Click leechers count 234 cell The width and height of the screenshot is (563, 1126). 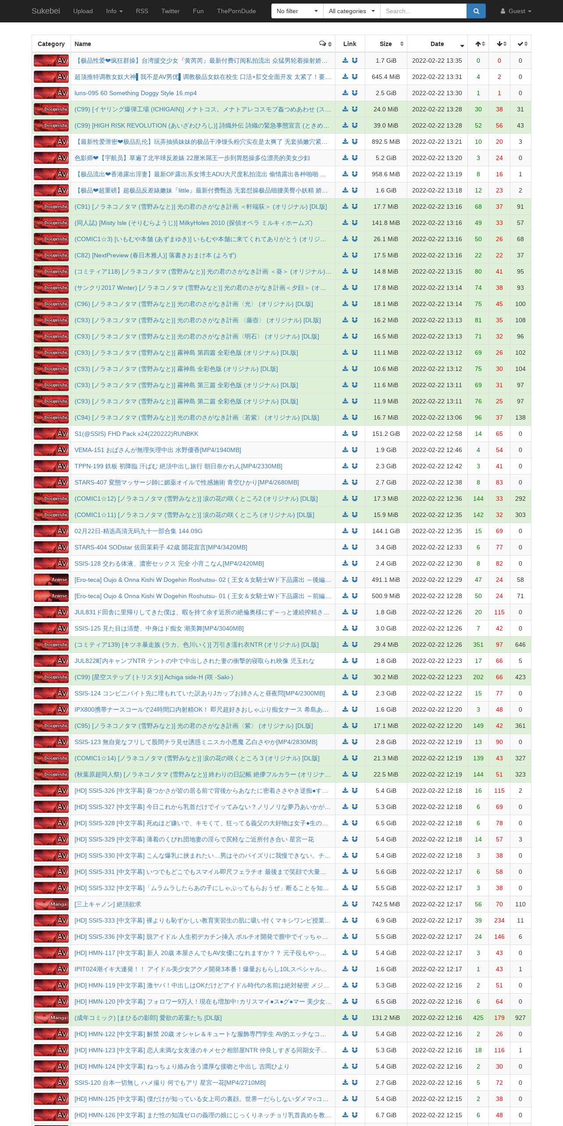click(x=499, y=920)
